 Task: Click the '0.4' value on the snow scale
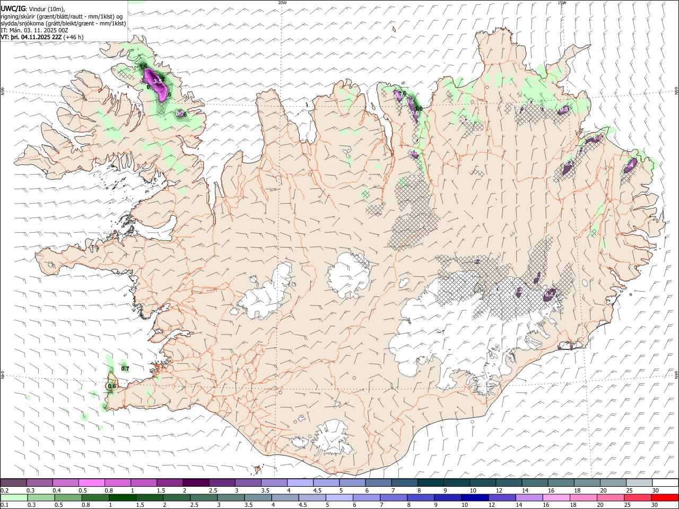tap(57, 490)
